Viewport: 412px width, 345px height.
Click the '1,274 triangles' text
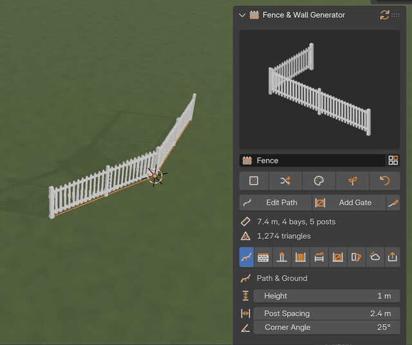284,236
